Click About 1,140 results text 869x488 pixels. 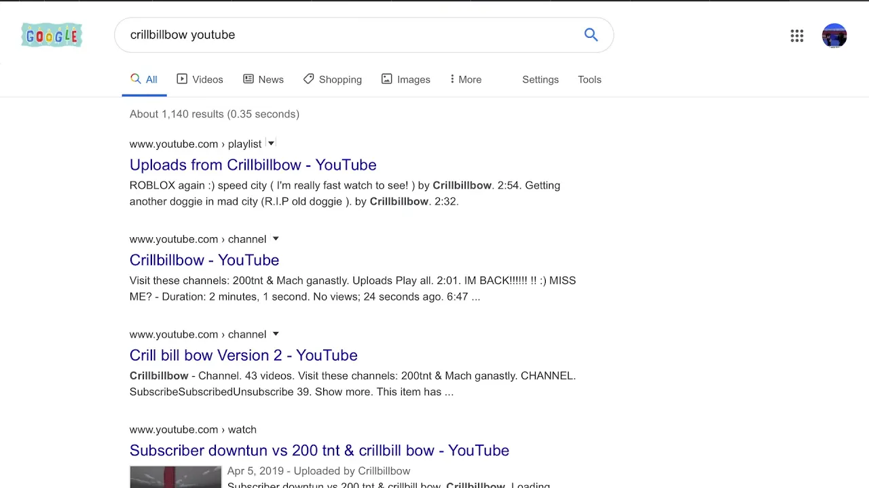[x=215, y=114]
